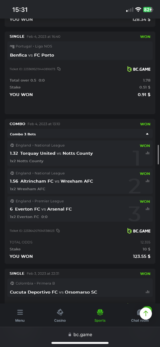Switch to the Casino tab
This screenshot has width=160, height=347.
(x=60, y=316)
